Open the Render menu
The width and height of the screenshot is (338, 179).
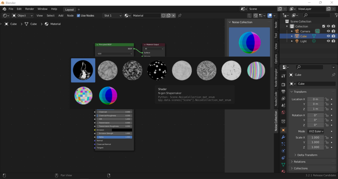[x=30, y=9]
